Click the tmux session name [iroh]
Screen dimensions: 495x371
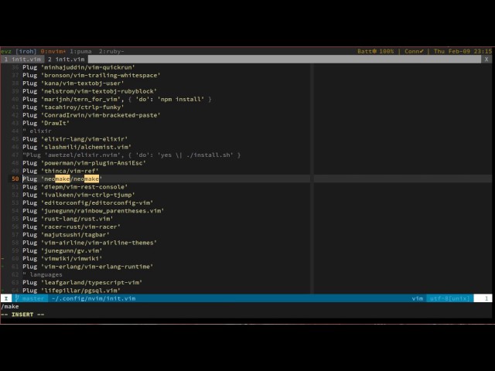tap(26, 51)
